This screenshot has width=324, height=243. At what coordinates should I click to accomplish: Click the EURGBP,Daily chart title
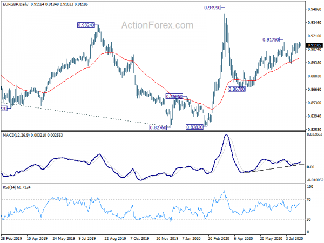(15, 4)
